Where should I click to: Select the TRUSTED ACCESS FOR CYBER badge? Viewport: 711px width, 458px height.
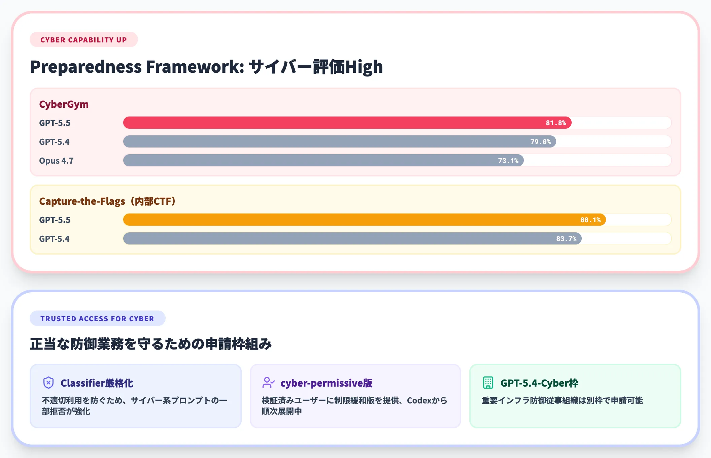(x=98, y=318)
